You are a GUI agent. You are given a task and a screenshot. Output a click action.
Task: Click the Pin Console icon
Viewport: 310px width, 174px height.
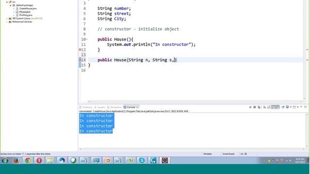click(x=283, y=107)
